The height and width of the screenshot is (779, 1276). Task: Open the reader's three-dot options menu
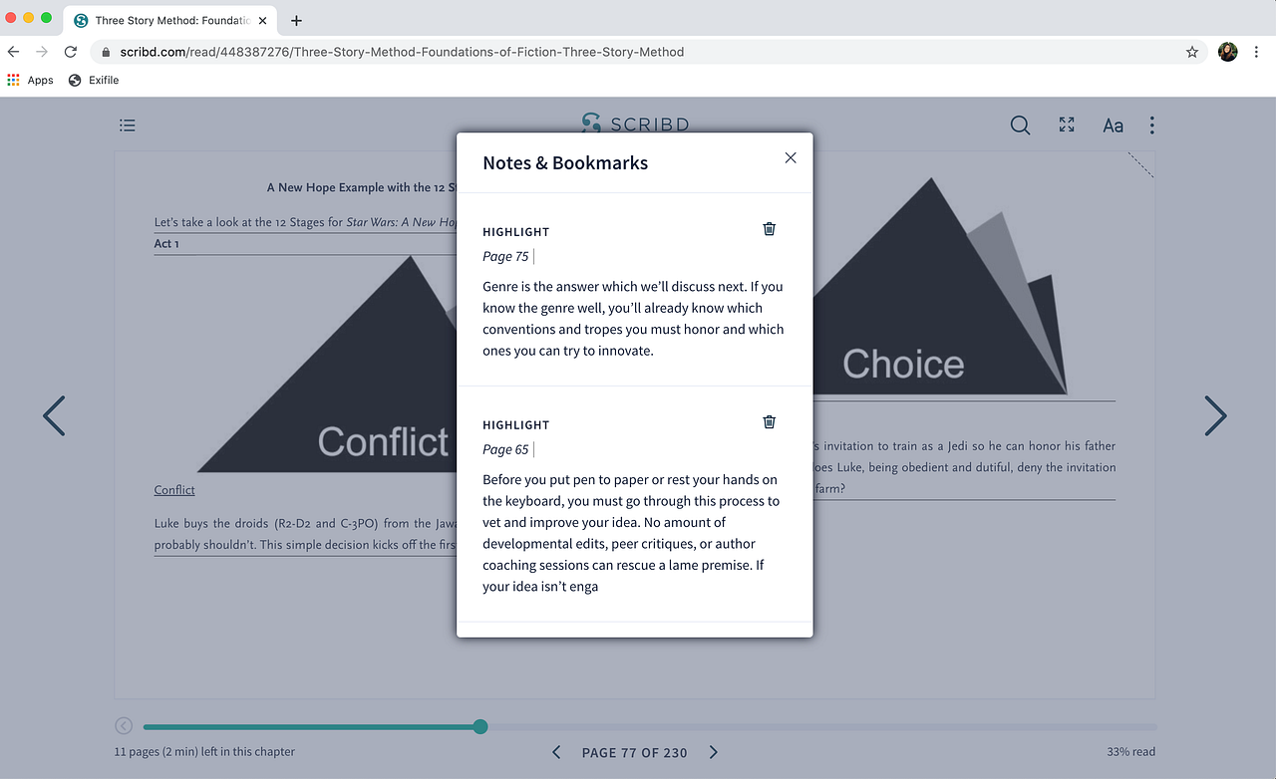(x=1151, y=125)
